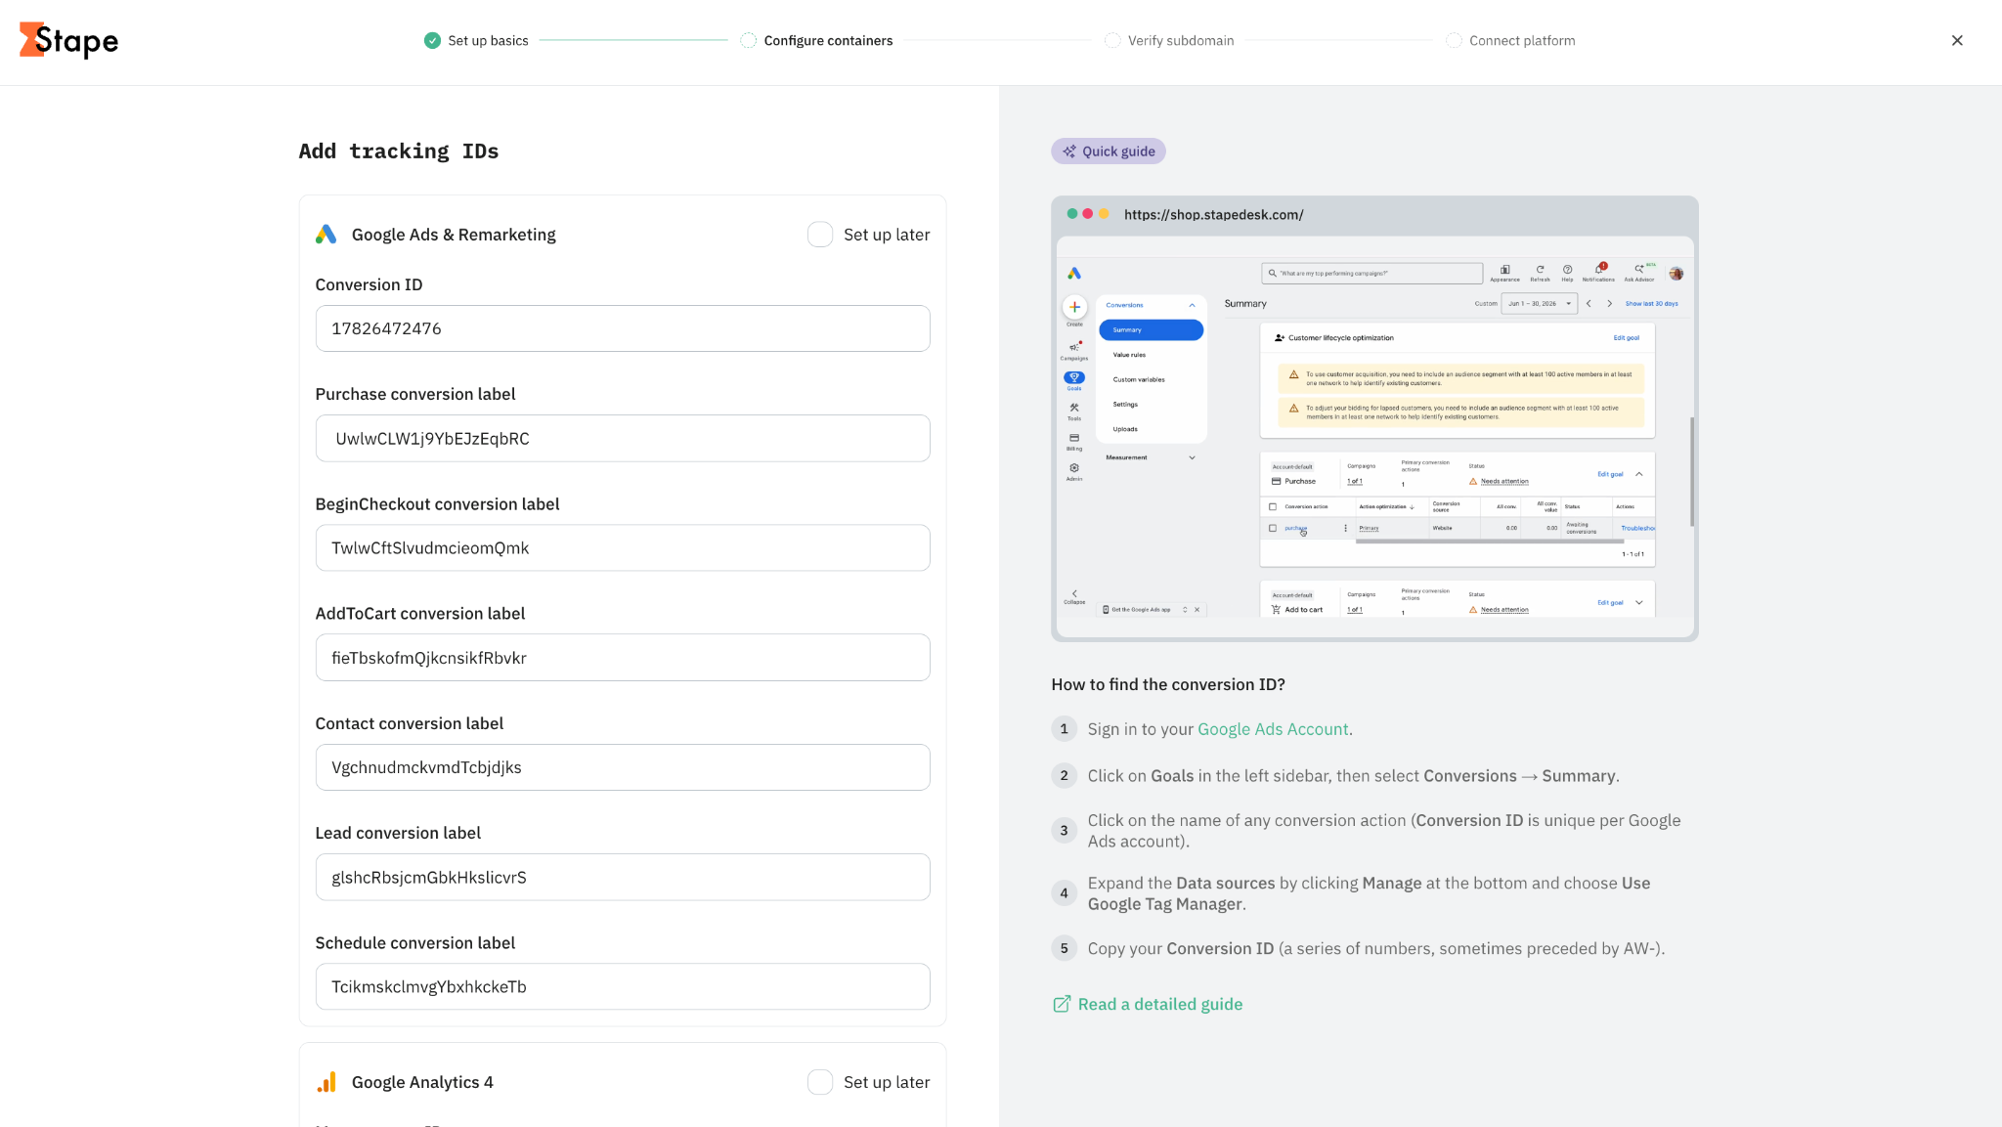Open the Tools icon in guide preview sidebar
Screen dimensions: 2002x1127
[x=1074, y=408]
